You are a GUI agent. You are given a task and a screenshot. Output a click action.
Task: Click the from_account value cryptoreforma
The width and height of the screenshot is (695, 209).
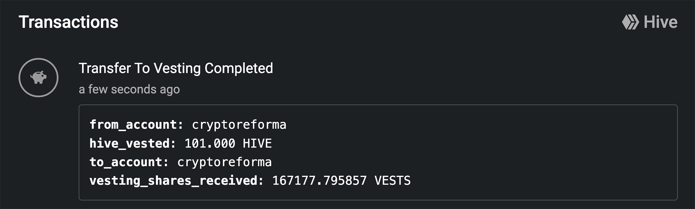click(x=239, y=125)
